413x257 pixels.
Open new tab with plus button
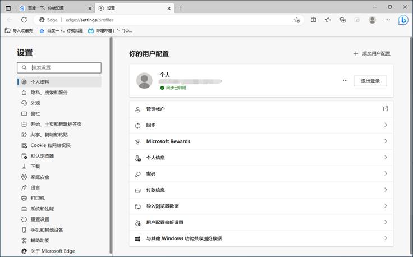(180, 8)
